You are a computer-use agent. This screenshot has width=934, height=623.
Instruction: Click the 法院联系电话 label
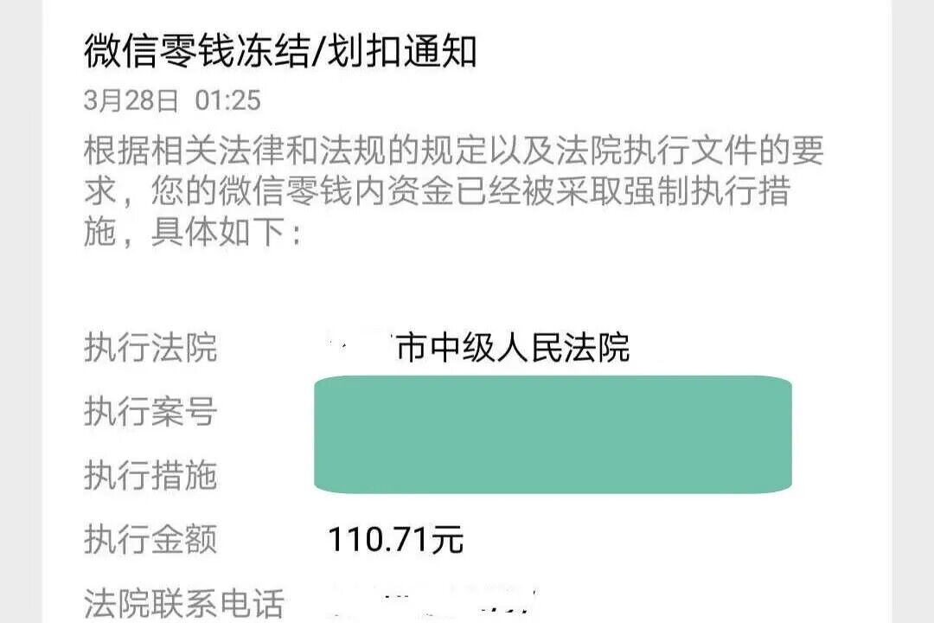coord(183,602)
